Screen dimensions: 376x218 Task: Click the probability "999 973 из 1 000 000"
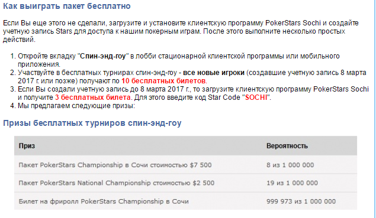click(x=301, y=201)
